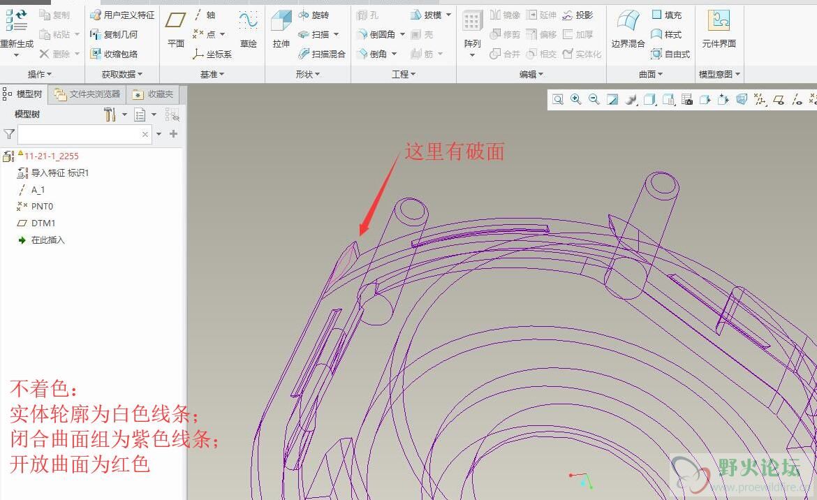Image resolution: width=817 pixels, height=500 pixels.
Task: Expand the 曲面 (Surfaces) group dropdown
Action: click(651, 75)
